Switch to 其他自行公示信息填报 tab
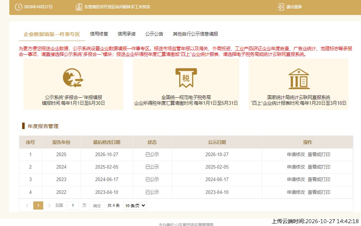 [x=196, y=34]
